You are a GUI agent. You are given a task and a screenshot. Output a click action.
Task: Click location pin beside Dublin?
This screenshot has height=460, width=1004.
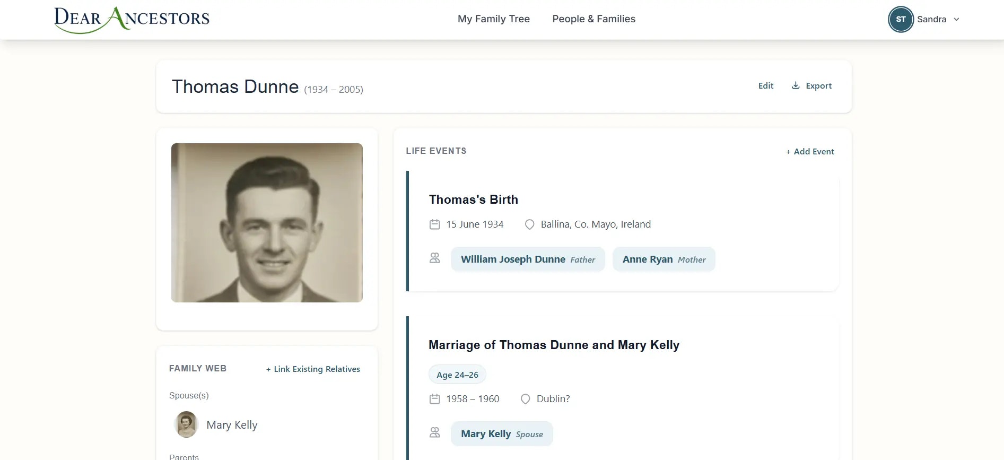[x=525, y=399]
